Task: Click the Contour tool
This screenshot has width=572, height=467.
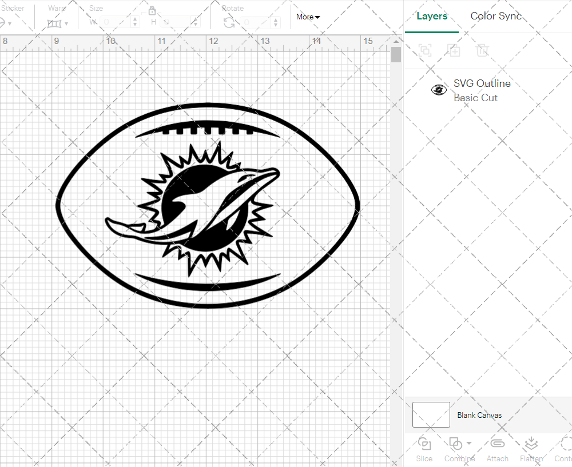Action: tap(563, 449)
